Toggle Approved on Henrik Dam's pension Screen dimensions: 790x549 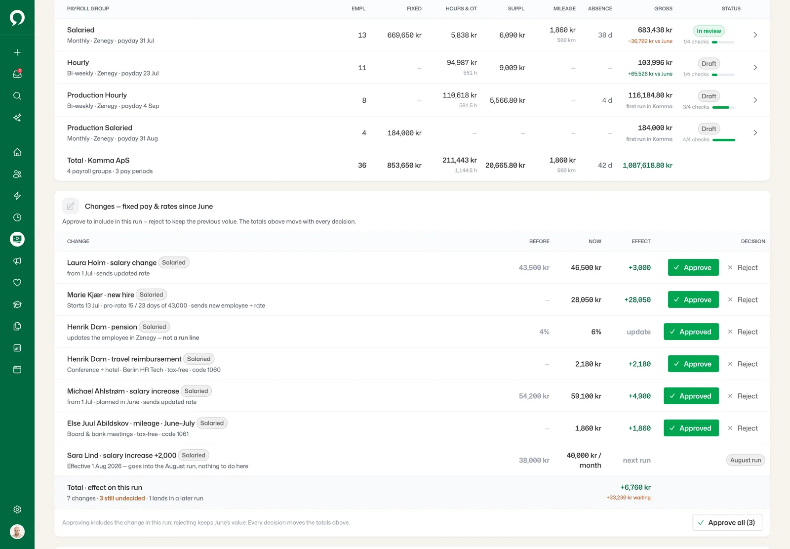[x=691, y=332]
